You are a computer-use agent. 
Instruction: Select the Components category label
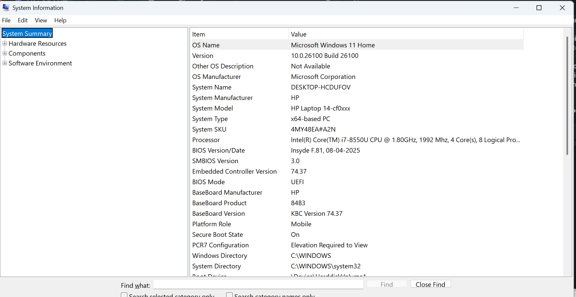[27, 53]
